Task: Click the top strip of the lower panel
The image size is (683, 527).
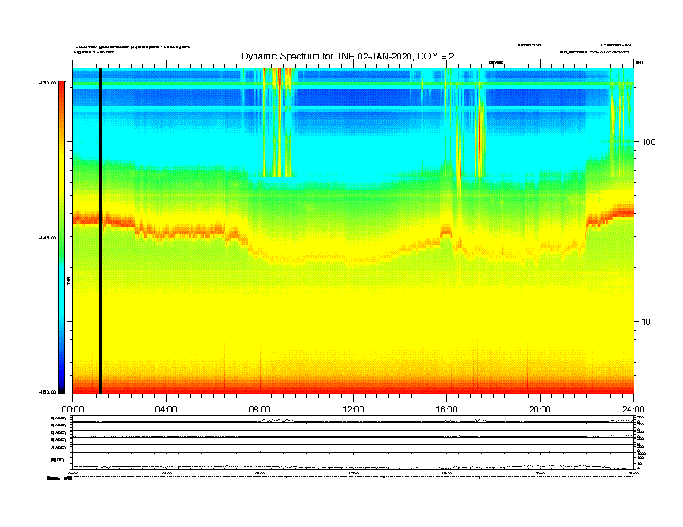Action: tap(354, 418)
